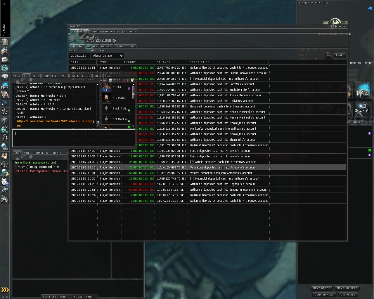Open the constellation Map icon in the sidebar

pyautogui.click(x=5, y=103)
